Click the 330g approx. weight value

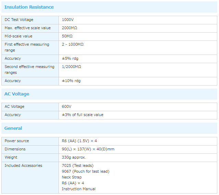coord(74,158)
